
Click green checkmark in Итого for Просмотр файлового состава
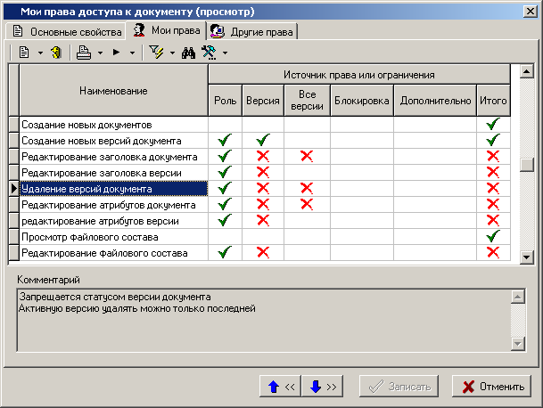[491, 236]
